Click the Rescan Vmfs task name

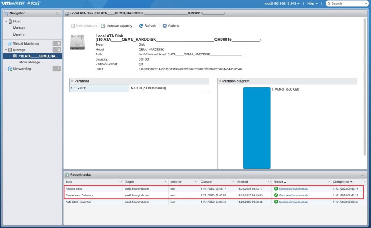[x=74, y=189]
